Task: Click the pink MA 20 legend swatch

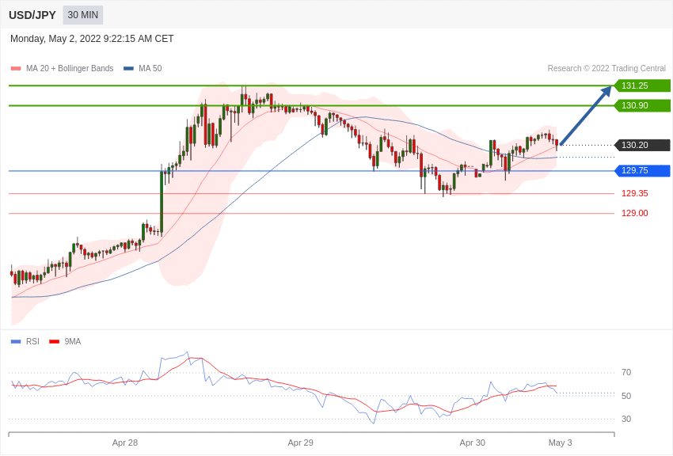Action: pos(16,69)
